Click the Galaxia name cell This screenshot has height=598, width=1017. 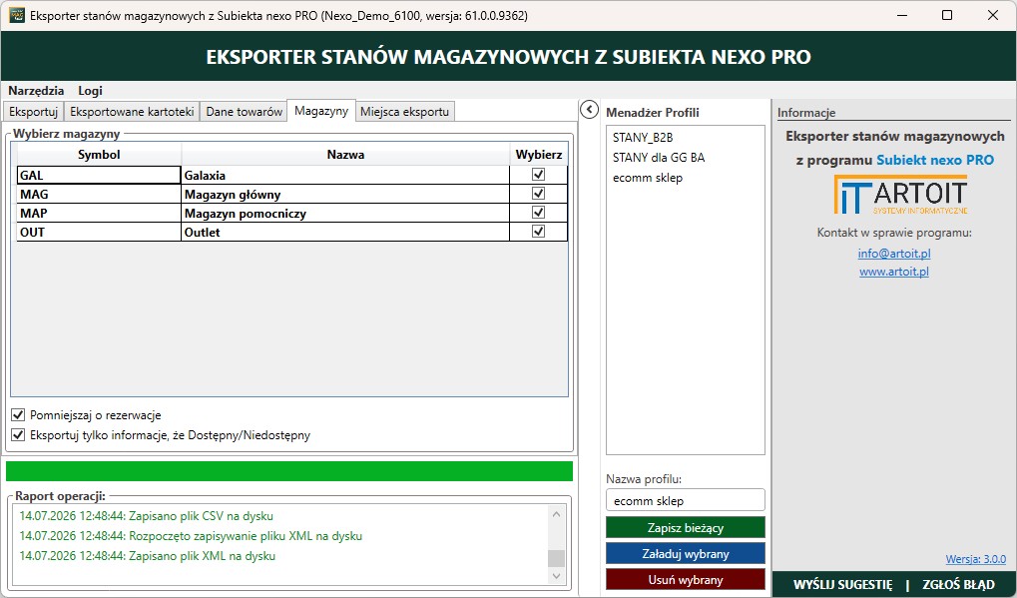(345, 175)
